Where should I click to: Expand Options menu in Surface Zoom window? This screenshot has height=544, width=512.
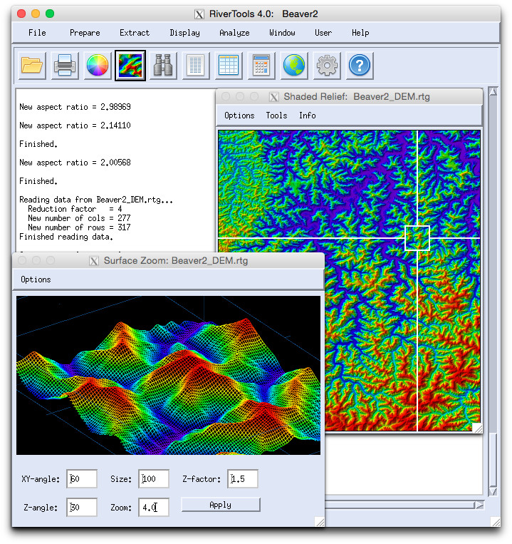[x=36, y=279]
